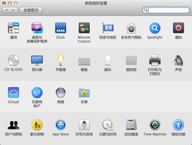Open CD 与 DVD preferences
The image size is (192, 145).
(x=14, y=60)
